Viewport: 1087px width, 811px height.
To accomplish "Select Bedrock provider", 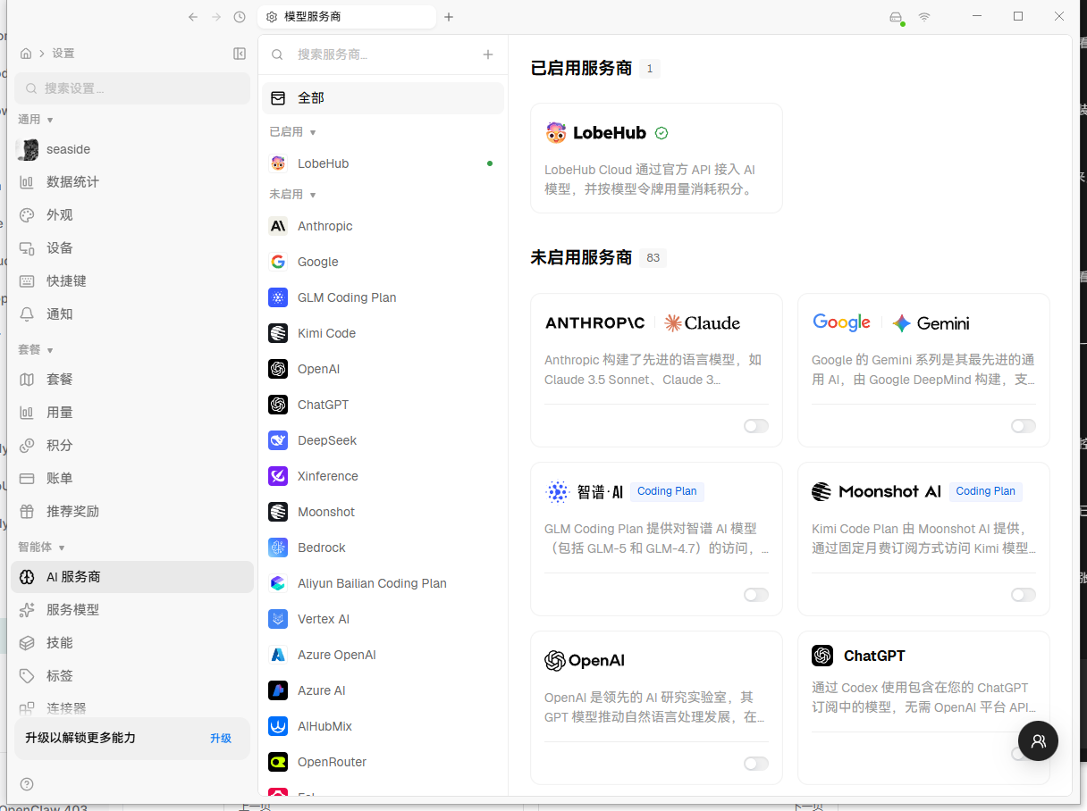I will [383, 548].
